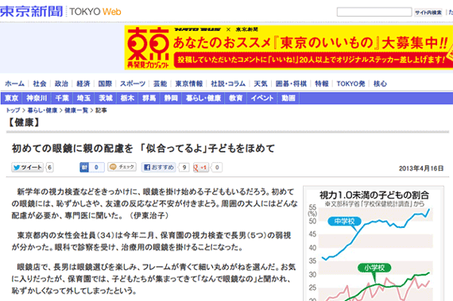Open the 核心 section
This screenshot has width=453, height=301.
(380, 83)
